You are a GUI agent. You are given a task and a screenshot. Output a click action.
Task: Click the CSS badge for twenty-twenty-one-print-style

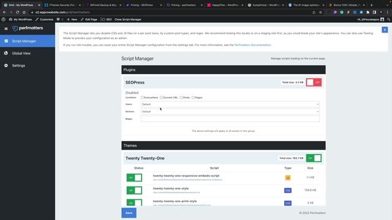click(288, 203)
